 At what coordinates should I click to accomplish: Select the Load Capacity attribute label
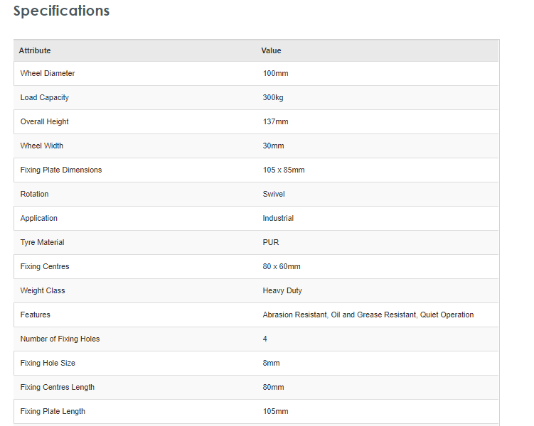(x=45, y=97)
